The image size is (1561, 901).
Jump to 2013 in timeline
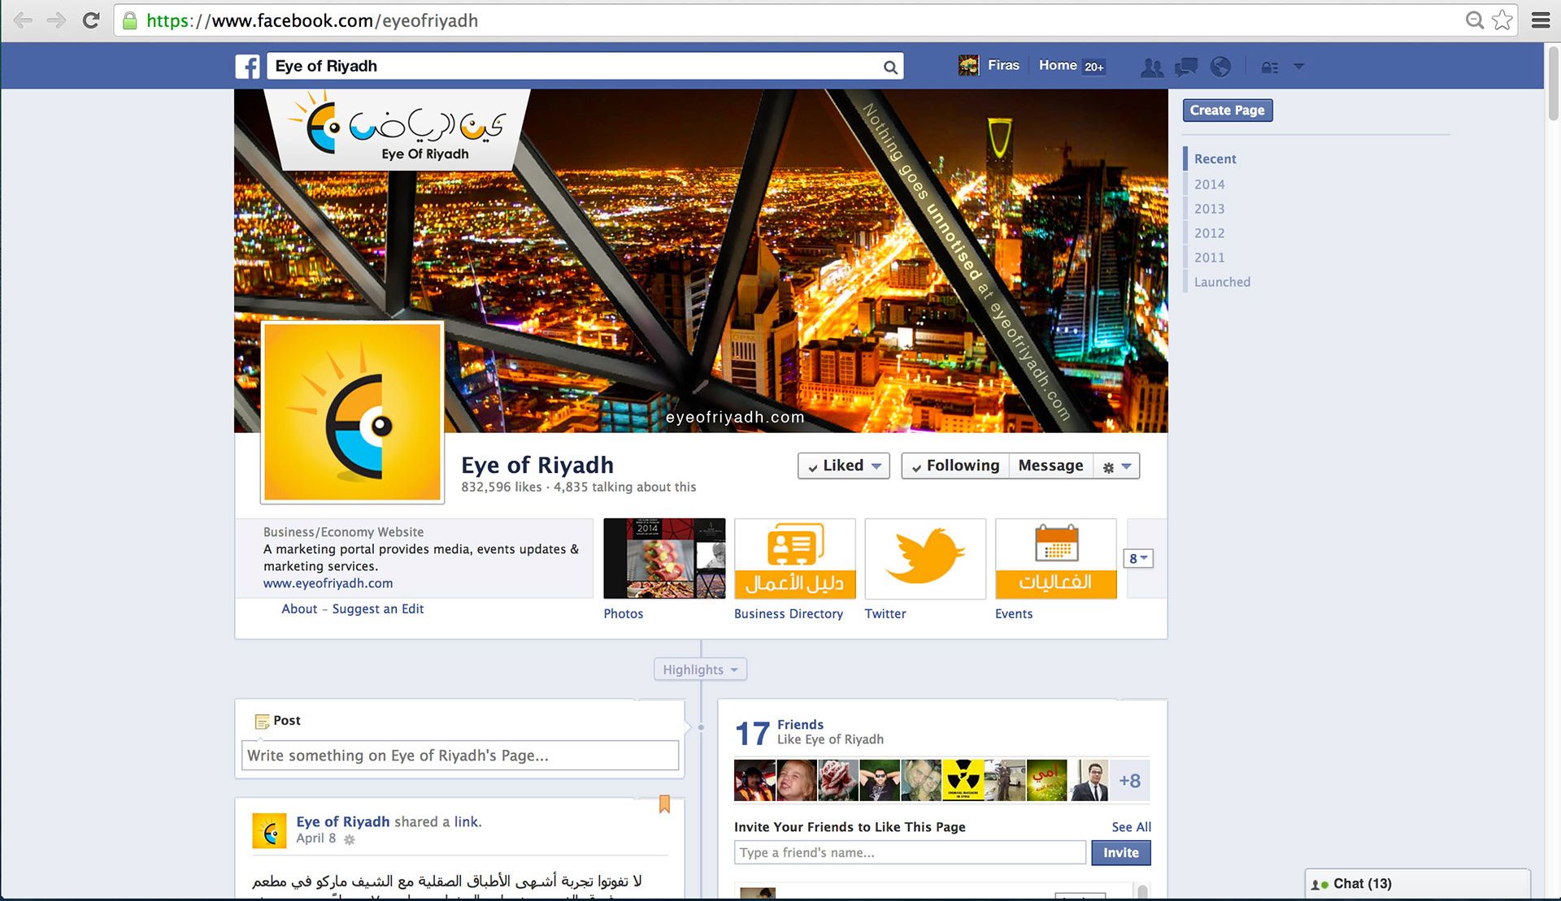pos(1209,209)
